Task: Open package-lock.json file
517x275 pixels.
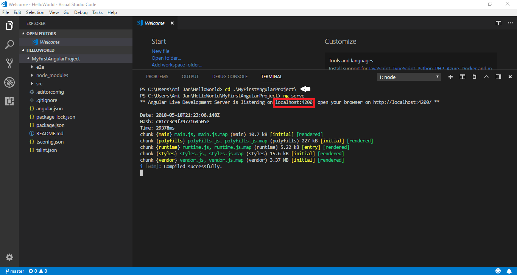Action: [76, 117]
